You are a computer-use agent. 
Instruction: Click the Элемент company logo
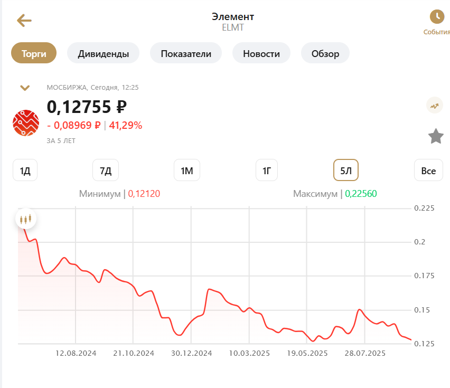click(26, 123)
